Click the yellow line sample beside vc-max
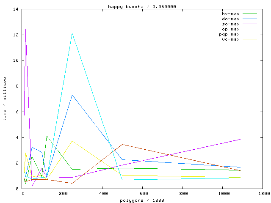The height and width of the screenshot is (203, 271). (250, 39)
